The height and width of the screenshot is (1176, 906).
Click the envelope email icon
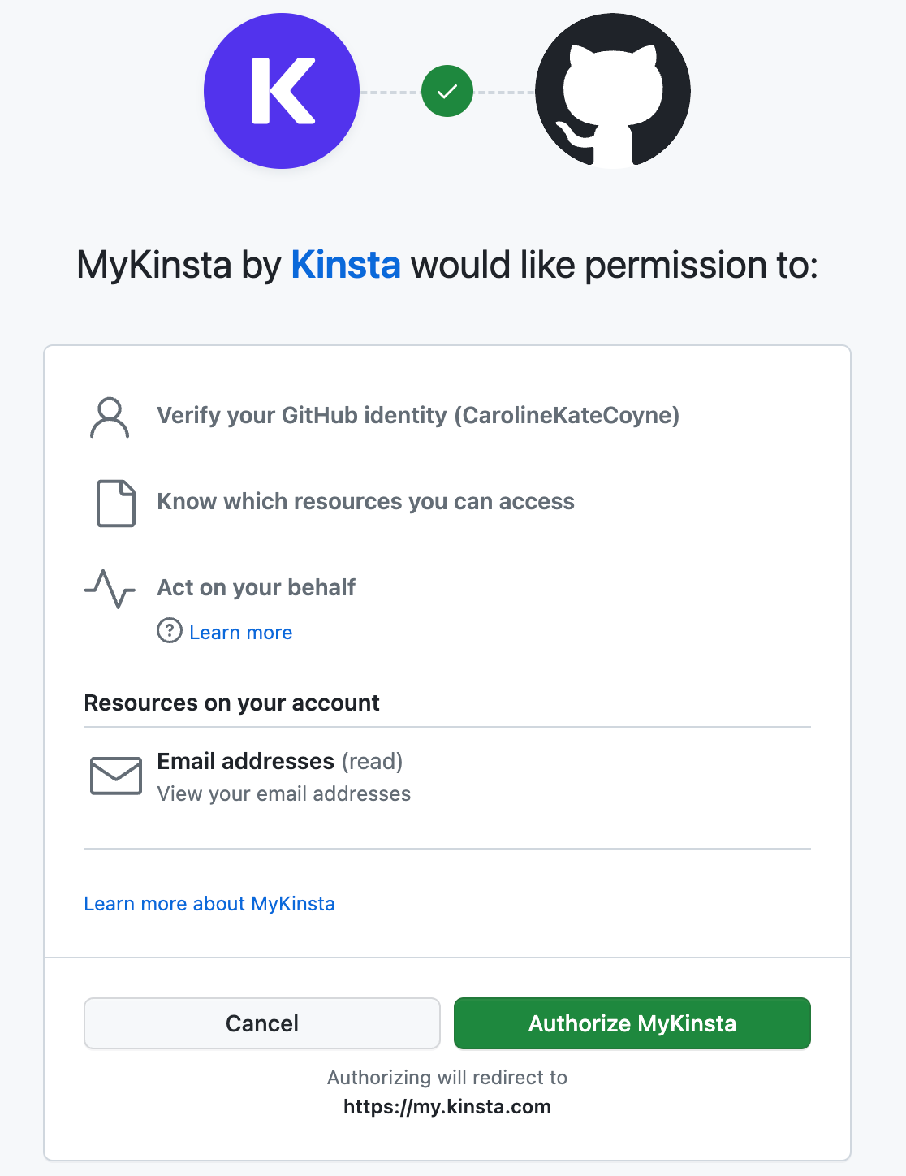(116, 776)
